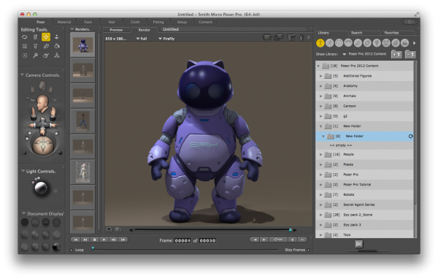438x279 pixels.
Task: Add a keyframe with plus button
Action: coord(293,240)
